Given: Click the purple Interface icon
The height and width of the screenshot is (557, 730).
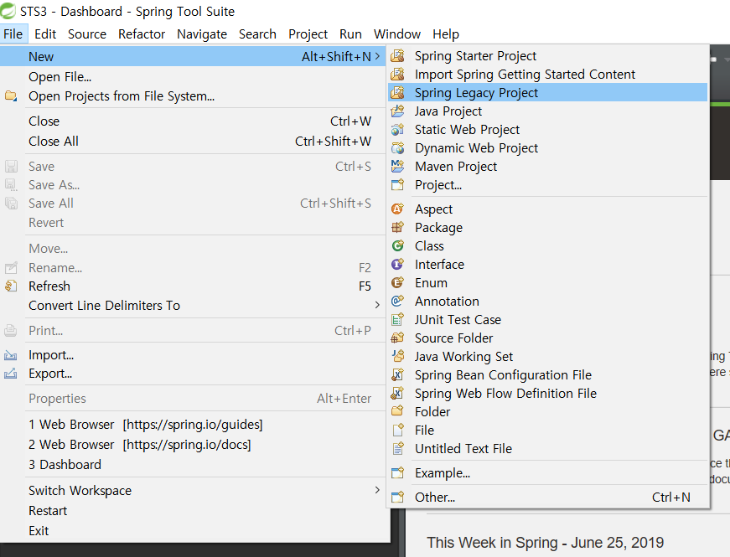Looking at the screenshot, I should 397,265.
